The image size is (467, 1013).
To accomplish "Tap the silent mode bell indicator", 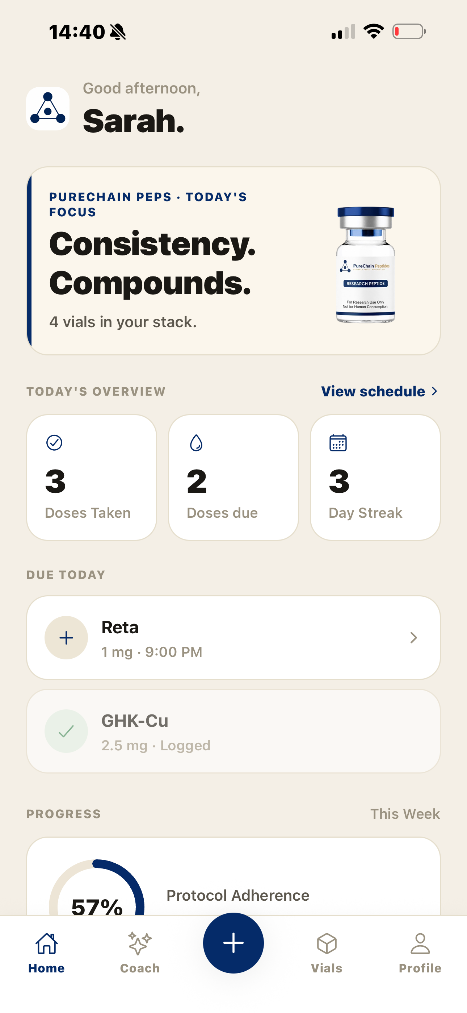I will click(118, 32).
